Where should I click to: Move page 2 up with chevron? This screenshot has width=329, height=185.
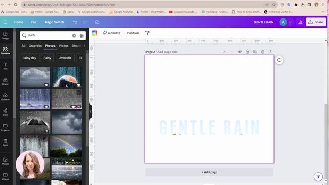[224, 52]
